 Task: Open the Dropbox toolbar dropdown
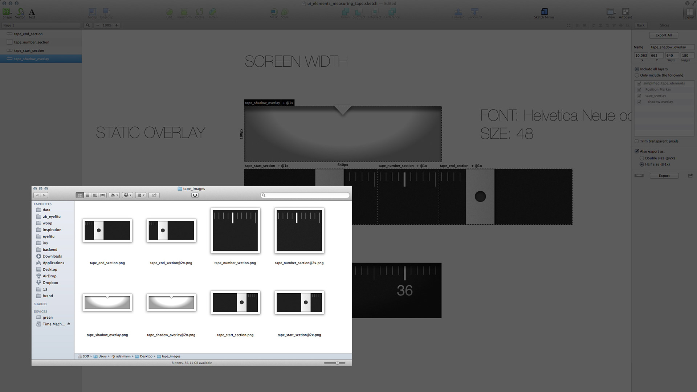coord(127,195)
